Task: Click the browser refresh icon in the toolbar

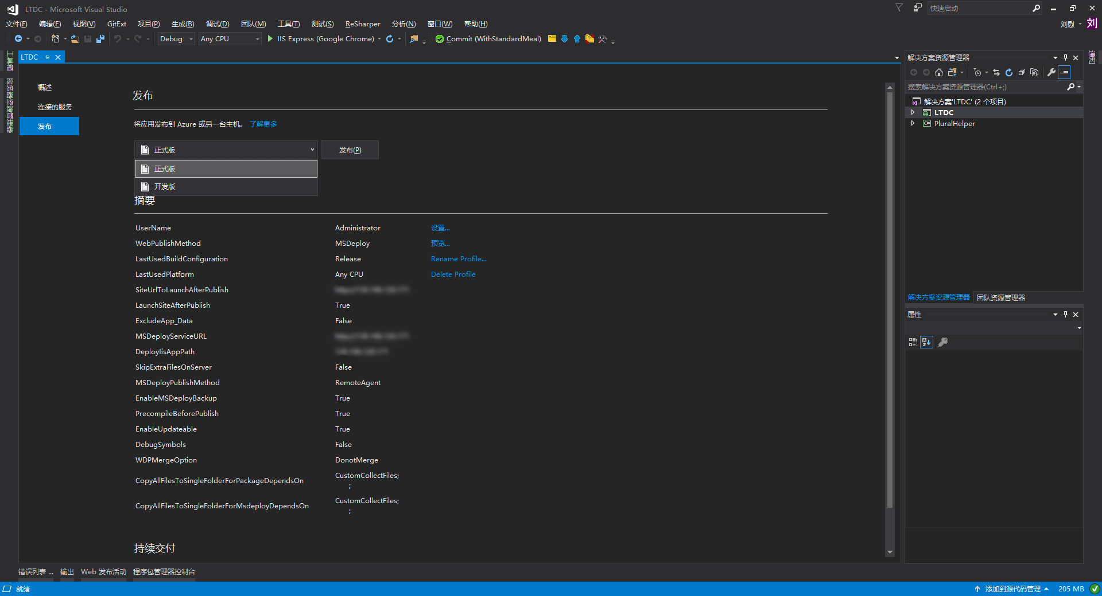Action: click(x=390, y=39)
